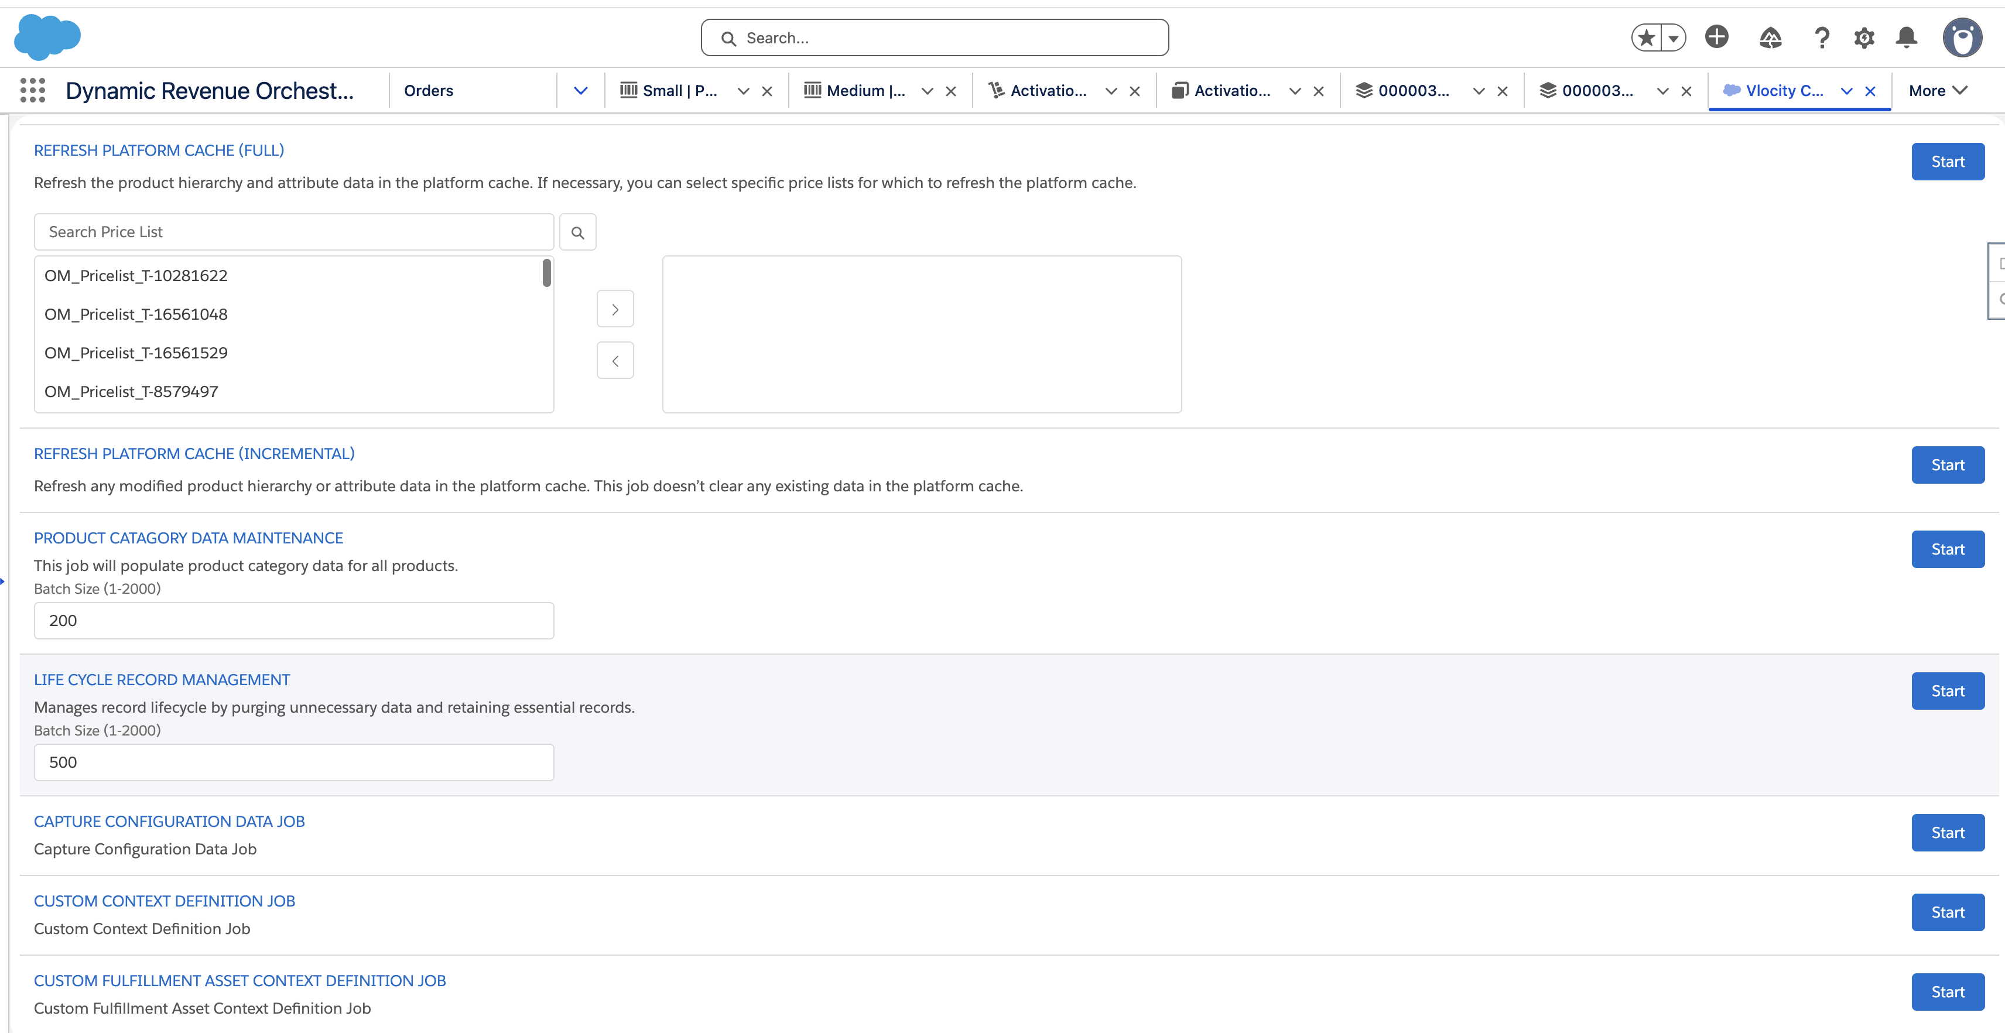Switch to the Small | P... tab
This screenshot has height=1033, width=2005.
coord(669,90)
